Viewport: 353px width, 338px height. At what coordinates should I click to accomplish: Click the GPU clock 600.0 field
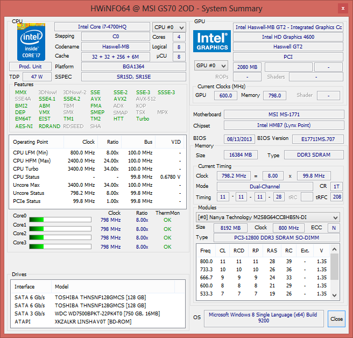pos(225,95)
